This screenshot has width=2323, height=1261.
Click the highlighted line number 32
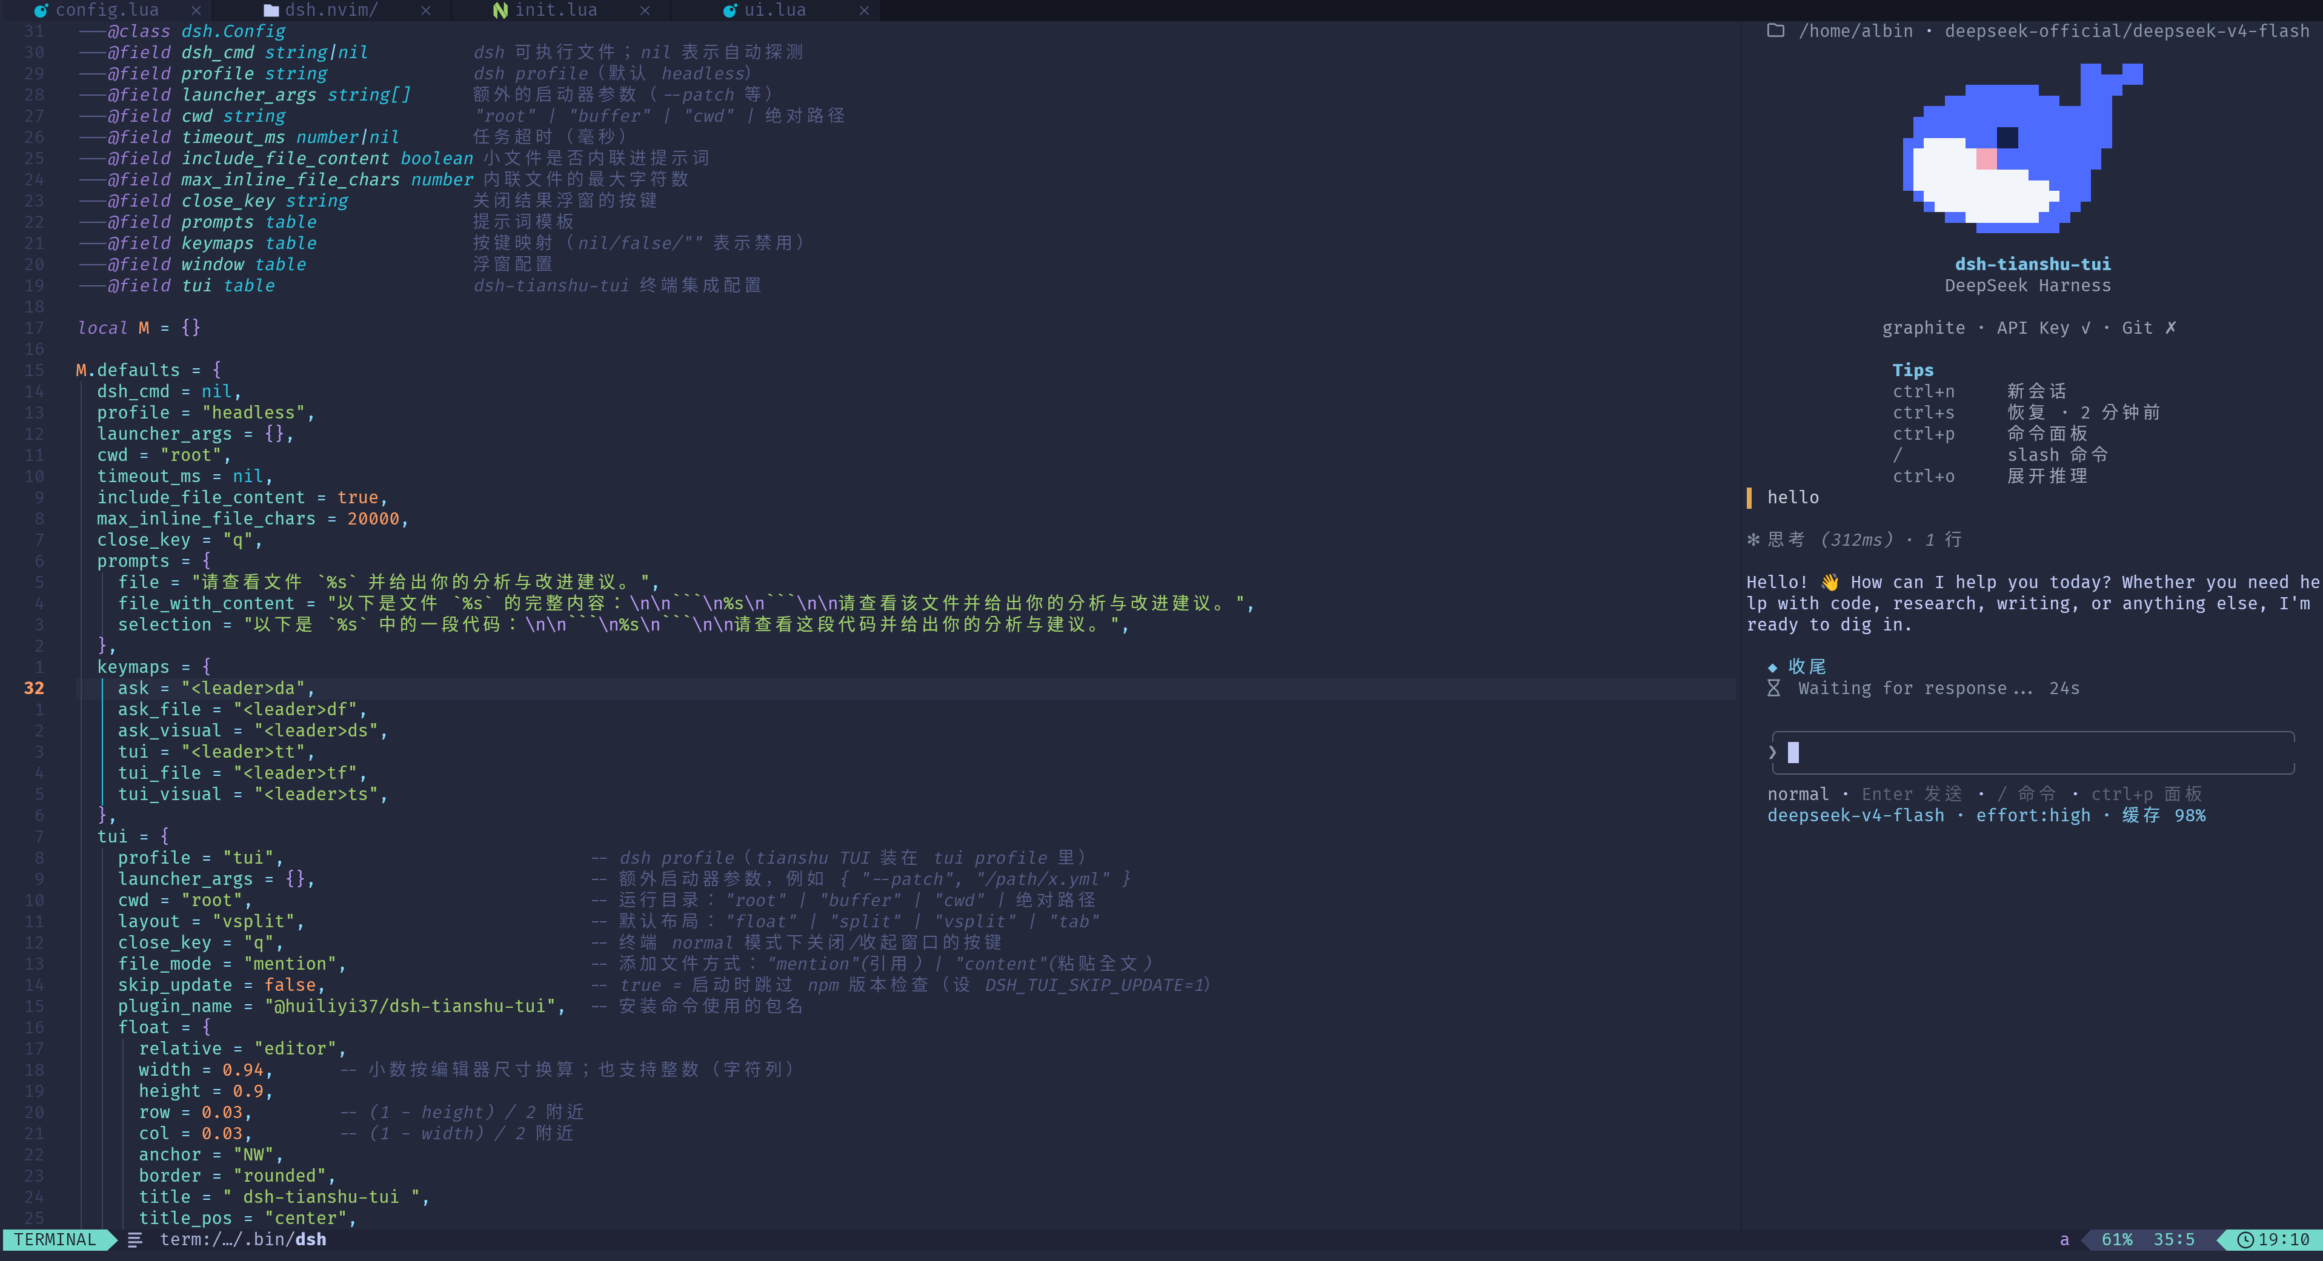tap(35, 689)
